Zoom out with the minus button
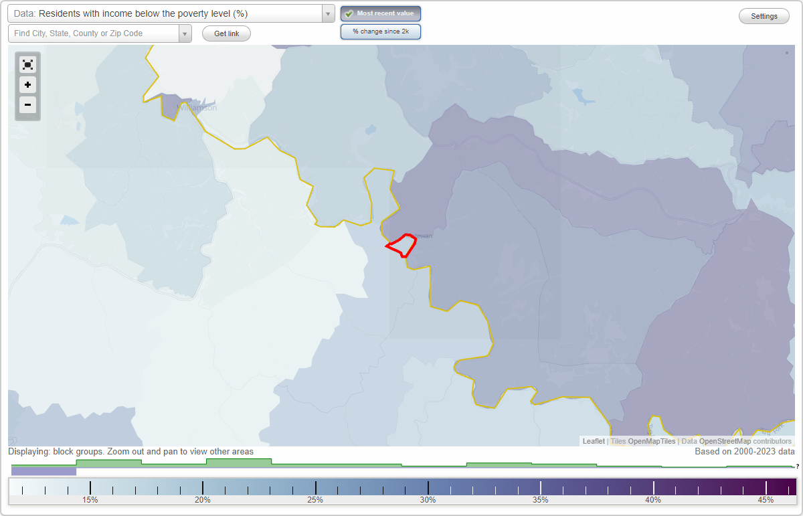This screenshot has height=516, width=803. pyautogui.click(x=27, y=104)
